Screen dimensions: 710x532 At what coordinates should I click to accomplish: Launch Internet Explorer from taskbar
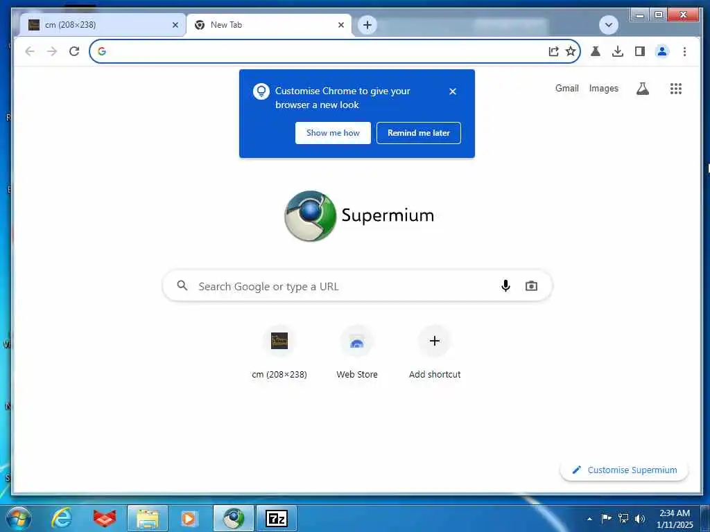pyautogui.click(x=61, y=518)
